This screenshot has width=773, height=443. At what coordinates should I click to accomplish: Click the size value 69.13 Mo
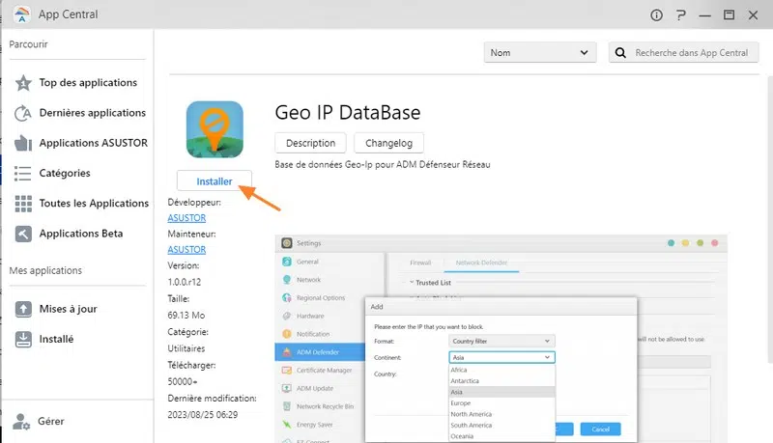[x=186, y=315]
